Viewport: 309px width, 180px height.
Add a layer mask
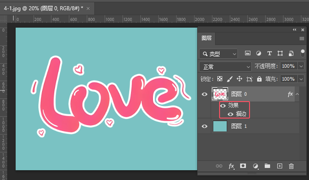click(243, 166)
